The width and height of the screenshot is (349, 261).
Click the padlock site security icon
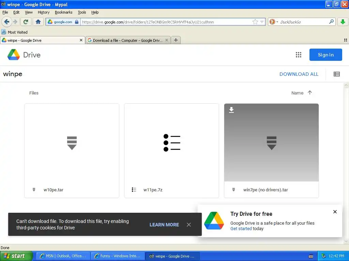[x=77, y=22]
